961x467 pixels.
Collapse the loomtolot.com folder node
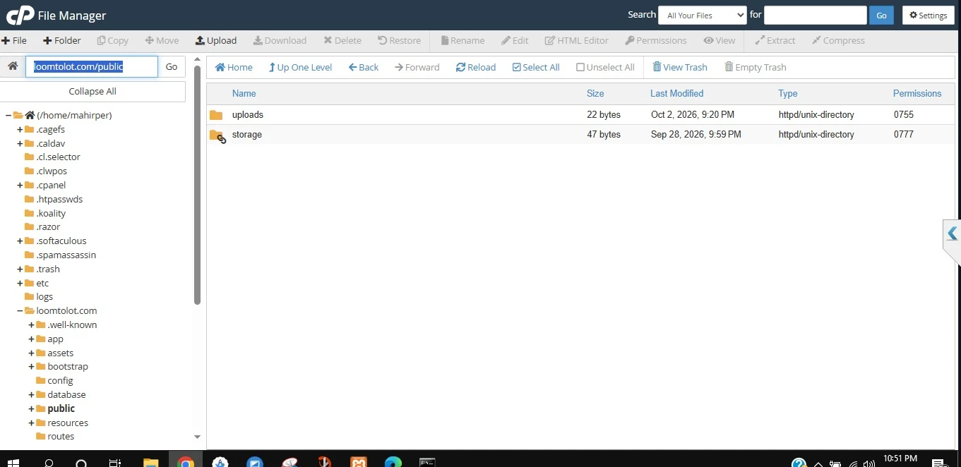20,310
